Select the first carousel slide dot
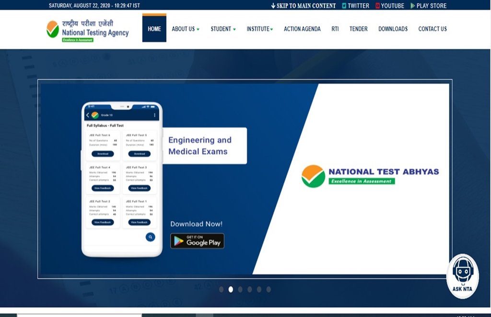 click(x=222, y=289)
